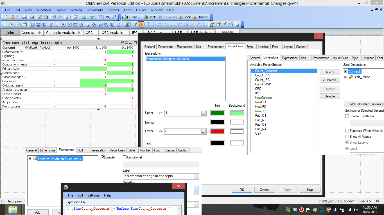Image resolution: width=384 pixels, height=215 pixels.
Task: Expand the Concept dimension tree node
Action: (x=346, y=71)
